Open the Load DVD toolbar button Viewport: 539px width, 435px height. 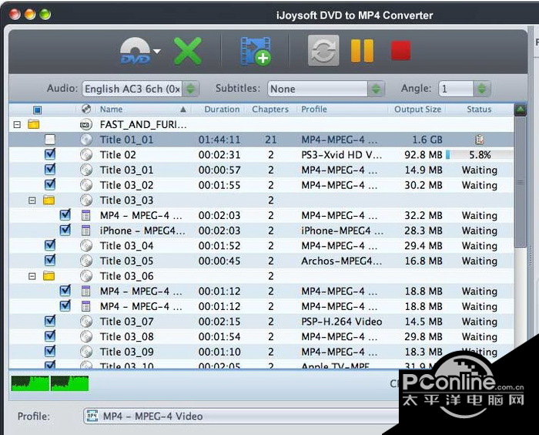[135, 51]
